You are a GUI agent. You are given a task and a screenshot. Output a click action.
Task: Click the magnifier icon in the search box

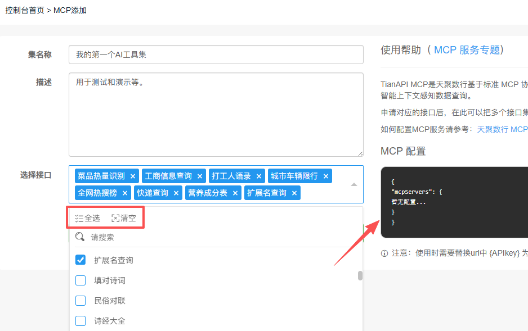tap(80, 237)
